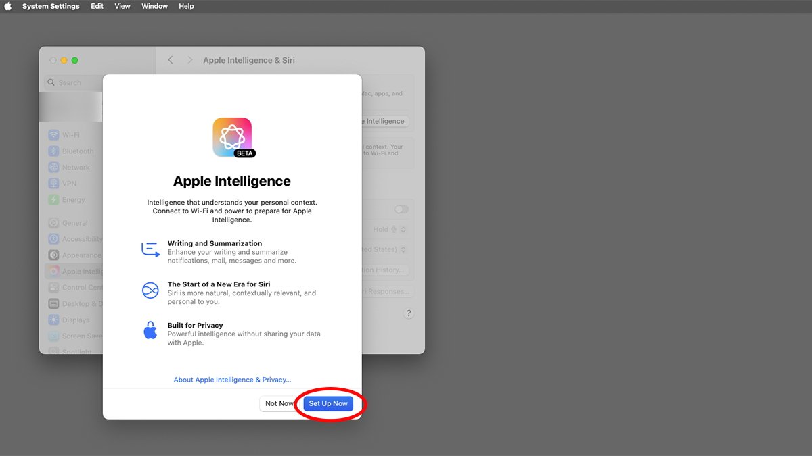Open the Hold microphone shortcut dropdown
This screenshot has width=812, height=456.
(390, 229)
